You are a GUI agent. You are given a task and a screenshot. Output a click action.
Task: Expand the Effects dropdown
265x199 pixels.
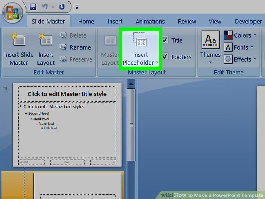pyautogui.click(x=240, y=59)
